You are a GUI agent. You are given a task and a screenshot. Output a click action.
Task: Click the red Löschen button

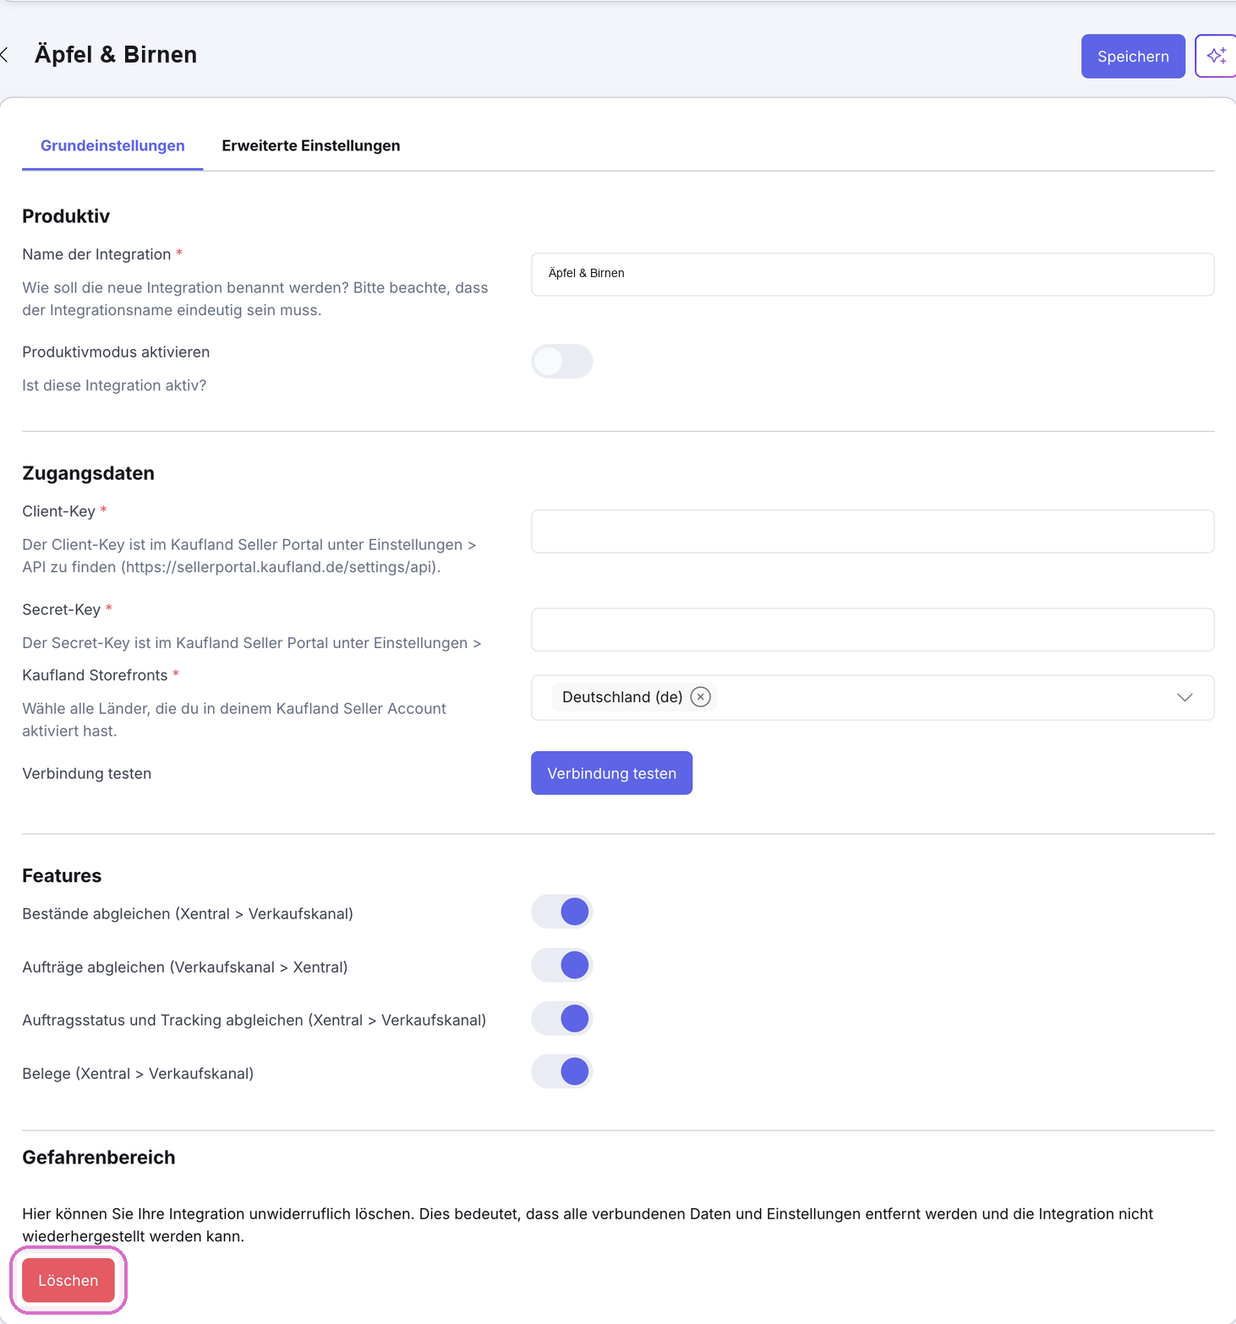(x=68, y=1280)
